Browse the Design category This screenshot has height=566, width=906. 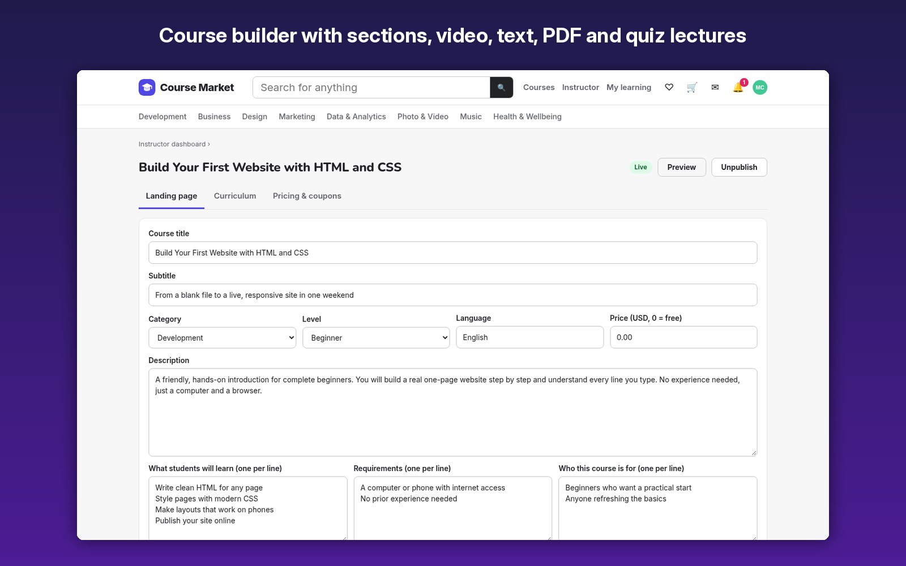tap(254, 117)
